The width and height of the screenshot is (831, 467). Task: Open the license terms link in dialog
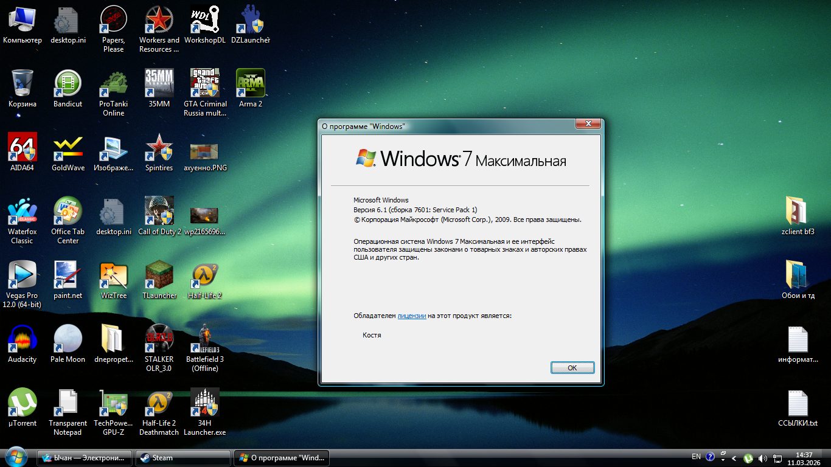[x=412, y=316]
